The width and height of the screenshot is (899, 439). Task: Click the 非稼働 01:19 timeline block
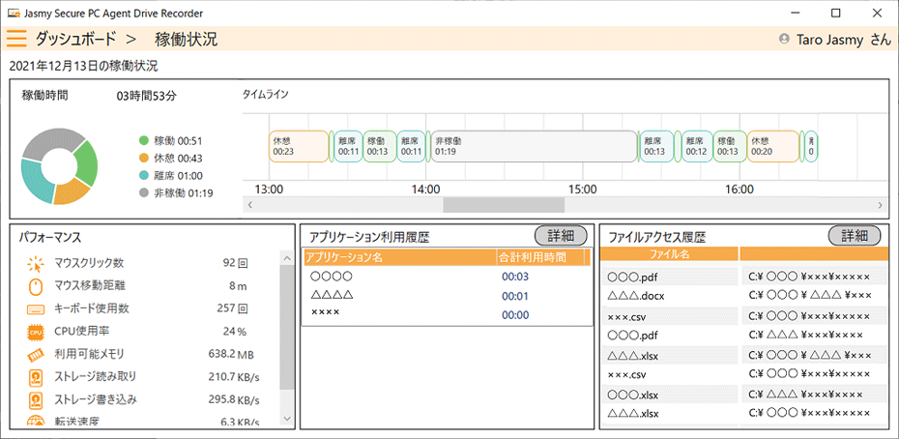[534, 145]
